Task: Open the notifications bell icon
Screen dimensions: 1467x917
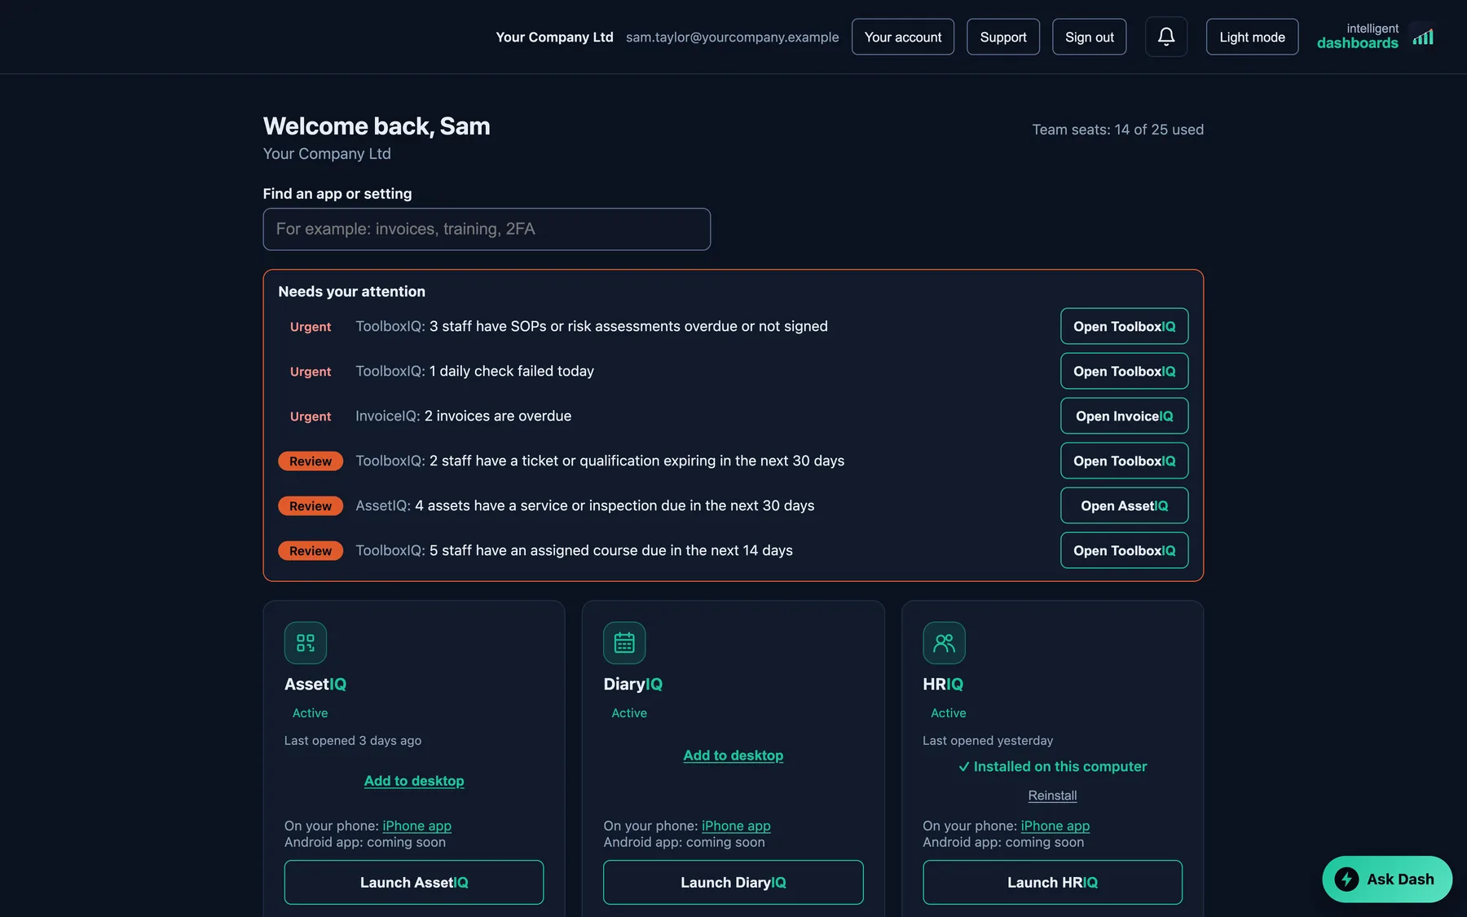Action: coord(1166,37)
